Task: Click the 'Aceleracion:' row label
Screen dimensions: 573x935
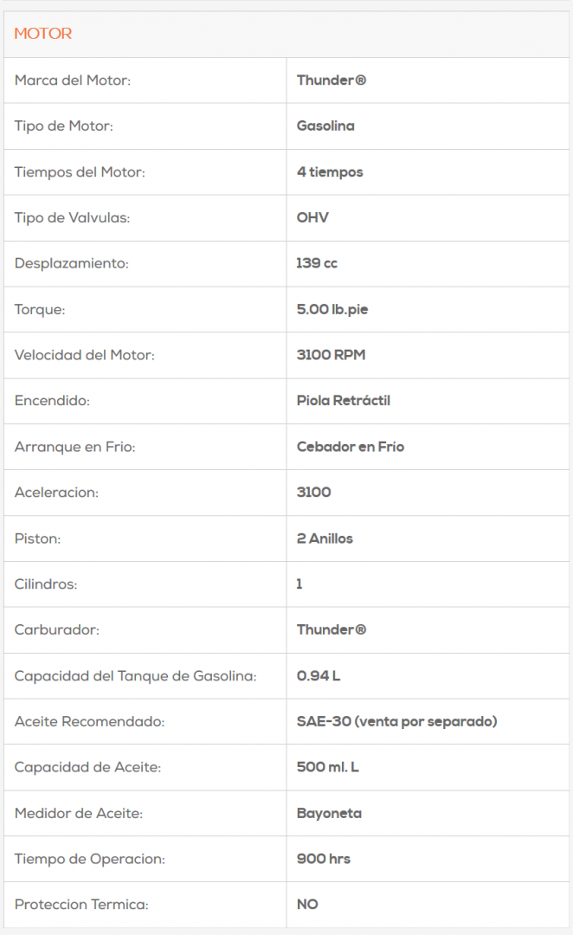Action: point(56,493)
